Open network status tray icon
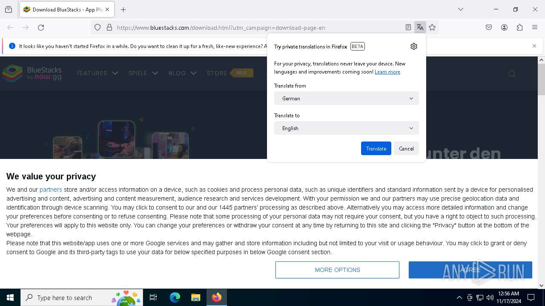Screen dimensions: 545x306 click(x=480, y=297)
